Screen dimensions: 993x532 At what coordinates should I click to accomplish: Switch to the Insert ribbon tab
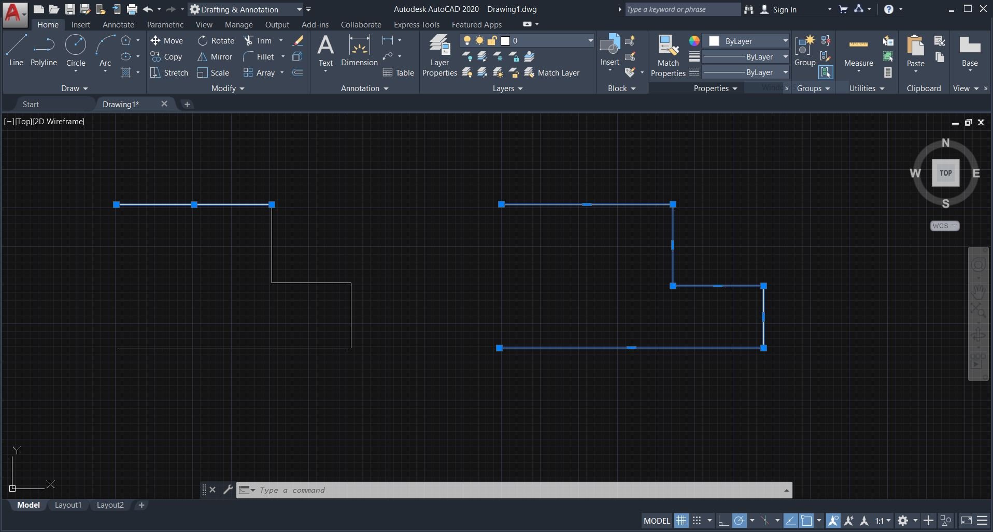click(80, 24)
